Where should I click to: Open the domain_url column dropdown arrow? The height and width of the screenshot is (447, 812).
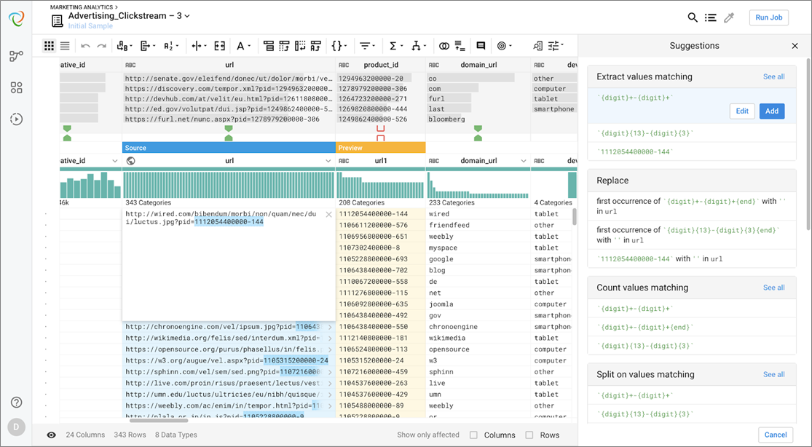tap(523, 161)
